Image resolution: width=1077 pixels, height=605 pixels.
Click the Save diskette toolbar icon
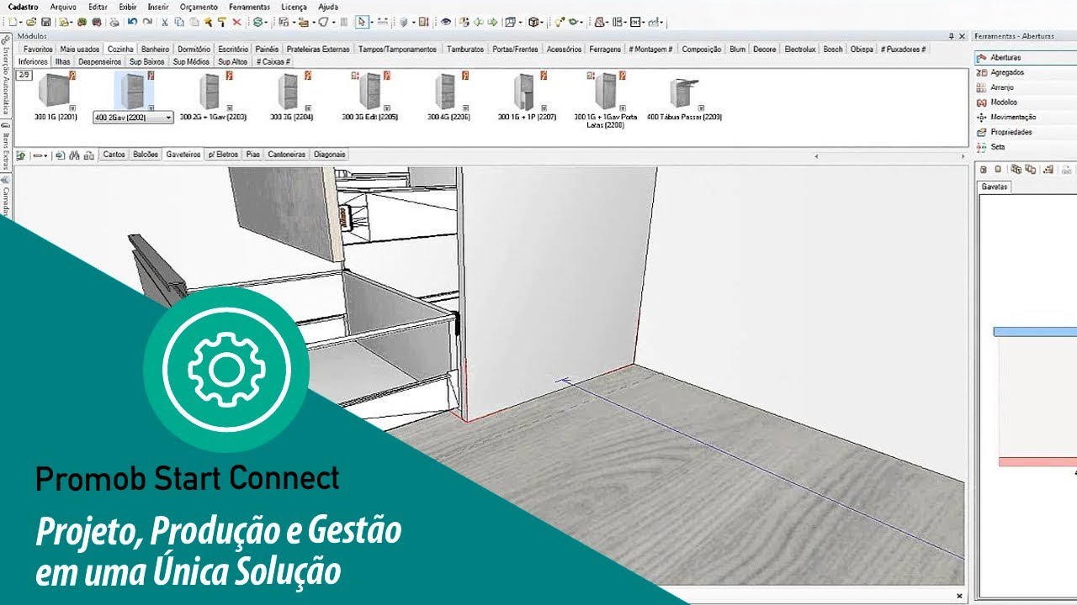[x=45, y=22]
